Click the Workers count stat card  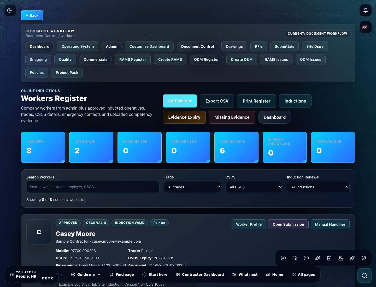point(43,147)
